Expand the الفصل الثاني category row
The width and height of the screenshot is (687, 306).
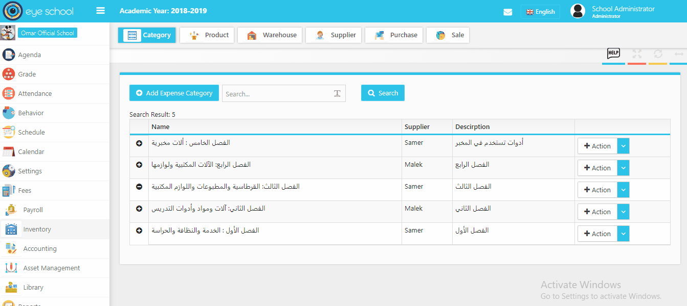[x=139, y=209]
